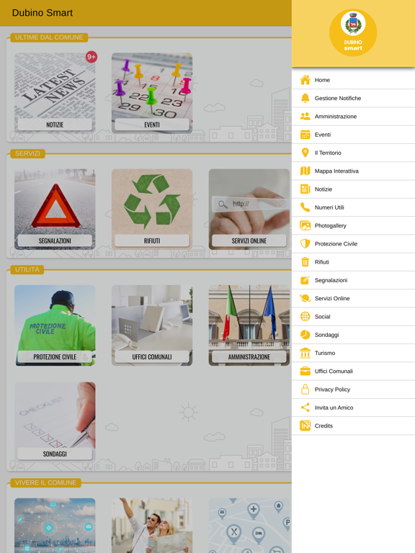Click the bell icon for Gestione Notifiche
415x553 pixels.
pos(305,98)
